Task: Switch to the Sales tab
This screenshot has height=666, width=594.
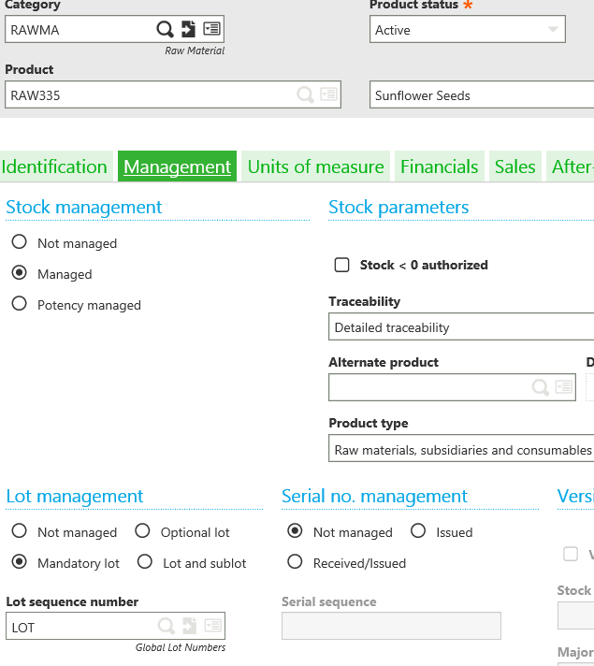Action: pos(515,166)
